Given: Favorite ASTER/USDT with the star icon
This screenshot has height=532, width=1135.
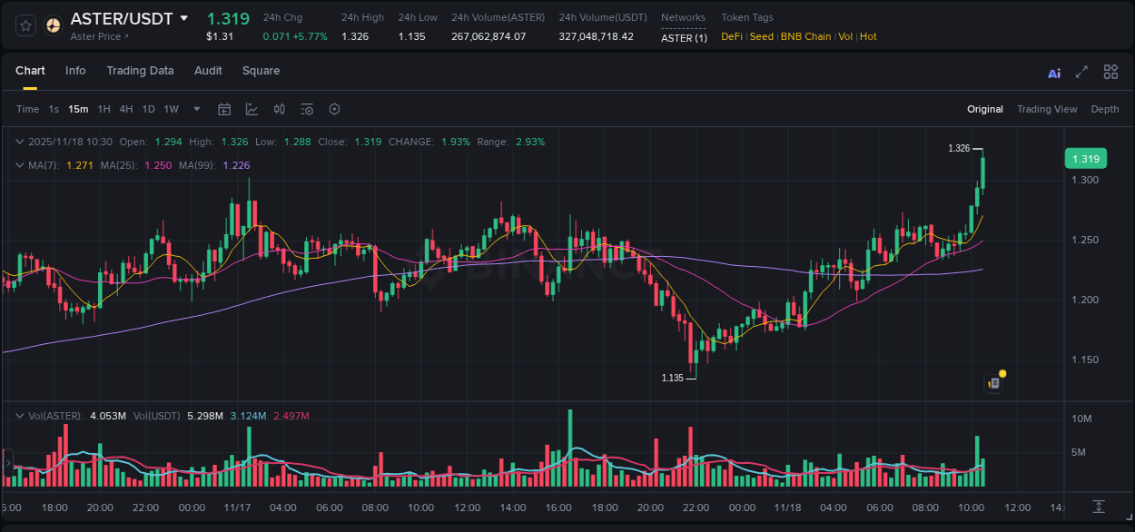Looking at the screenshot, I should coord(25,25).
